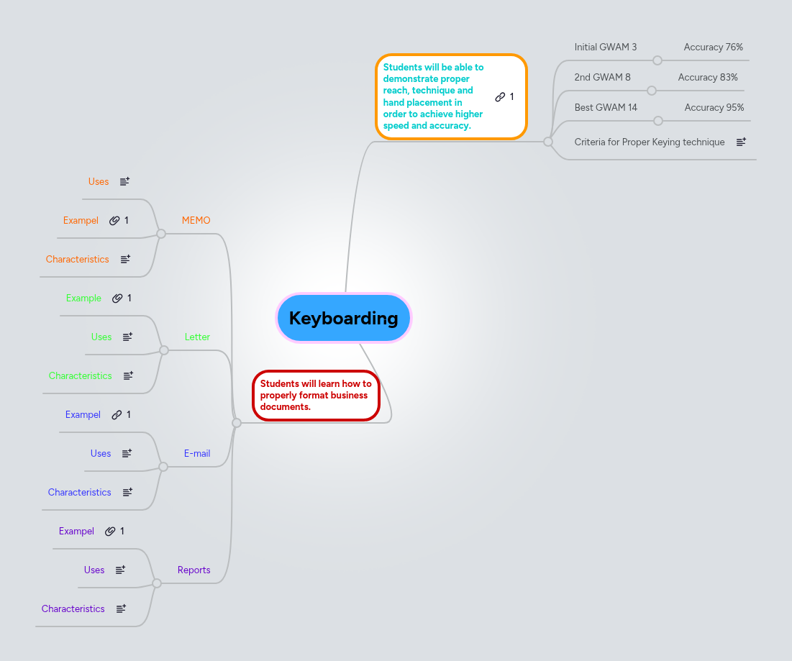The width and height of the screenshot is (792, 661).
Task: Select the red business documents objective node
Action: coord(316,396)
